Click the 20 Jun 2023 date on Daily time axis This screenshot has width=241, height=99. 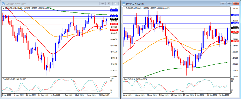point(212,95)
